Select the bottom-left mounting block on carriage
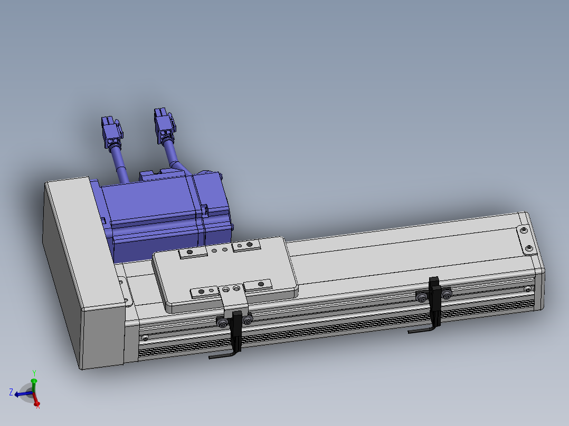The height and width of the screenshot is (426, 569). click(x=204, y=292)
